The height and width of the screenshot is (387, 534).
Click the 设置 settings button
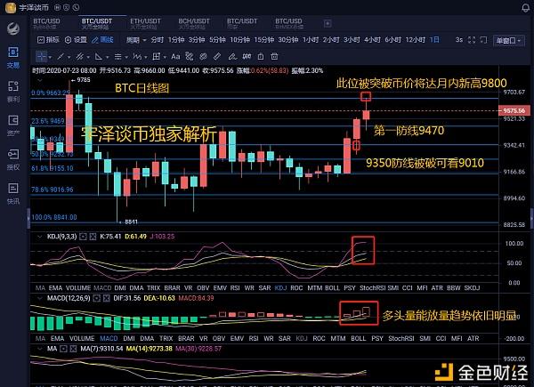point(76,40)
